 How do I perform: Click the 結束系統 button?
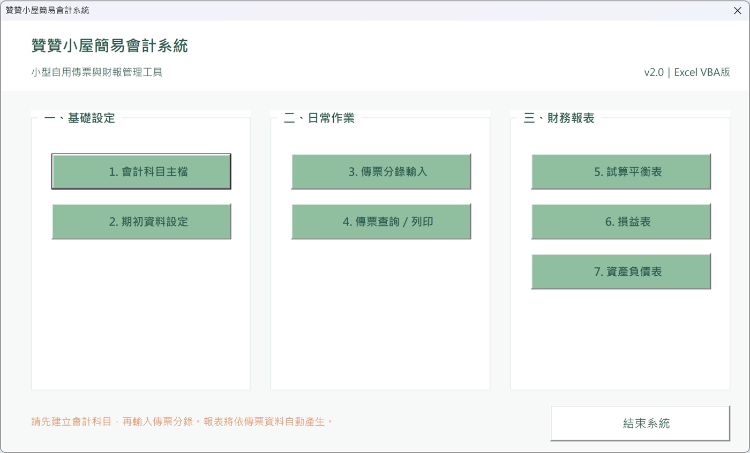640,424
